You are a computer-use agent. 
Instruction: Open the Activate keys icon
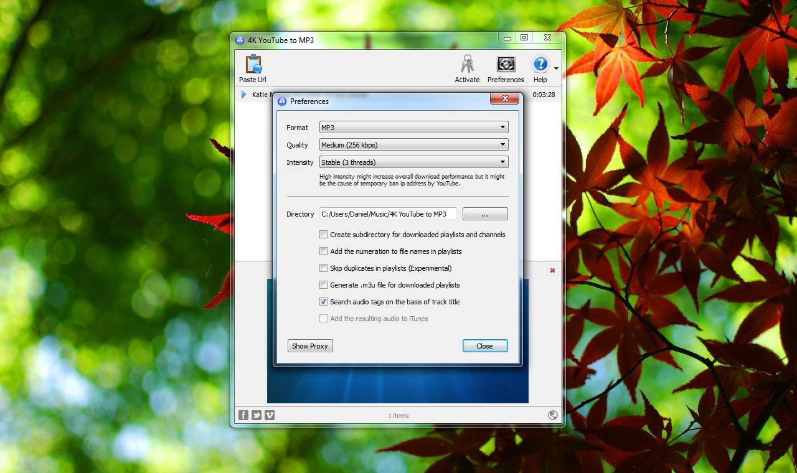(x=467, y=64)
